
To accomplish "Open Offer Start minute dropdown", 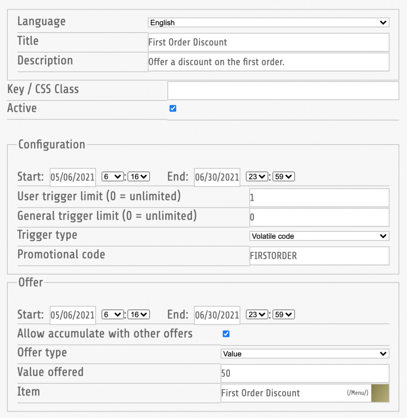I will tap(139, 315).
